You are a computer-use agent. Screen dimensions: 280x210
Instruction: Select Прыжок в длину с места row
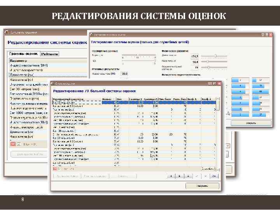click(x=29, y=108)
